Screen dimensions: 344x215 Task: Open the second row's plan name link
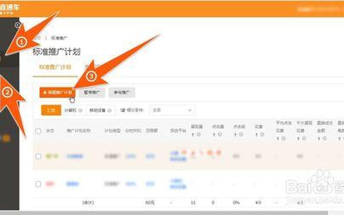pyautogui.click(x=72, y=184)
